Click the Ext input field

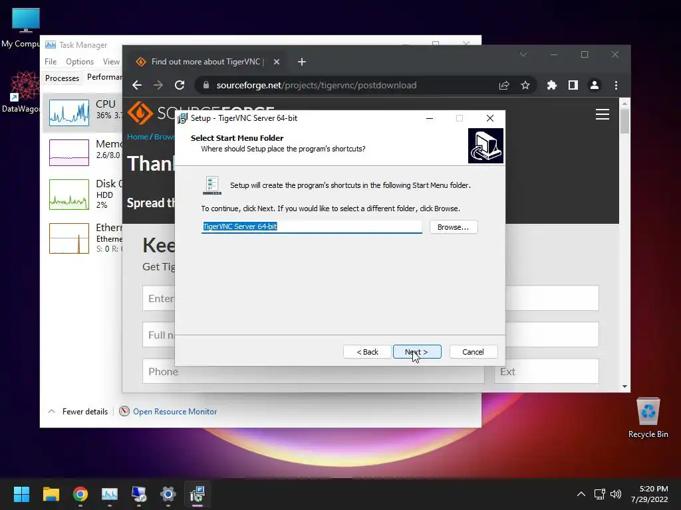click(547, 371)
